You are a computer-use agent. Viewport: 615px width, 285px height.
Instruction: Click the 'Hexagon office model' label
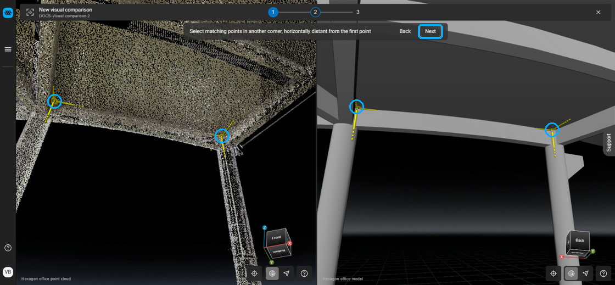tap(342, 279)
